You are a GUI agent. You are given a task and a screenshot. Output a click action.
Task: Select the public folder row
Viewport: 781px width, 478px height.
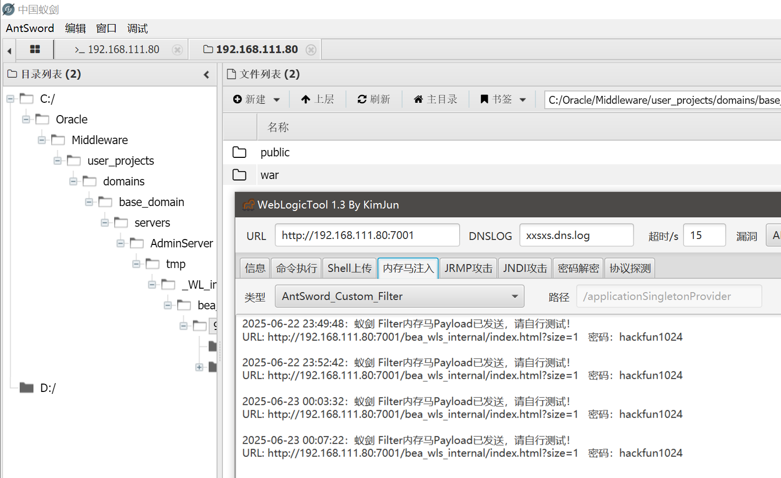click(502, 152)
